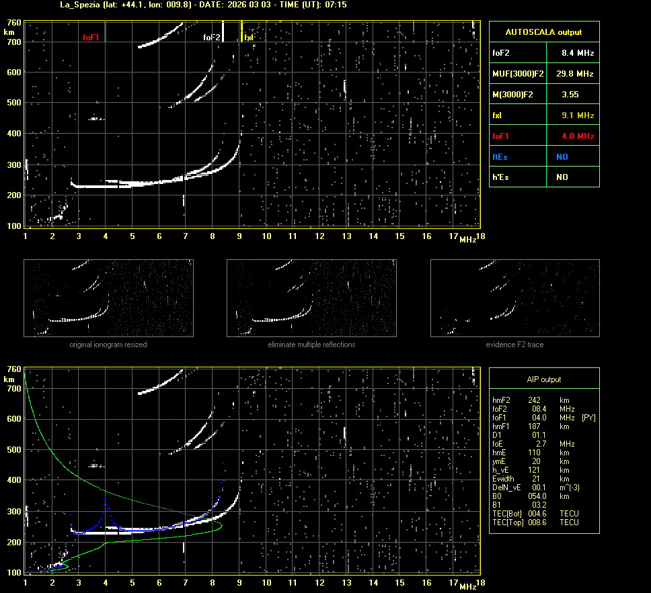Image resolution: width=651 pixels, height=593 pixels.
Task: Click the MHz axis label on the bottom chart
Action: click(x=467, y=586)
